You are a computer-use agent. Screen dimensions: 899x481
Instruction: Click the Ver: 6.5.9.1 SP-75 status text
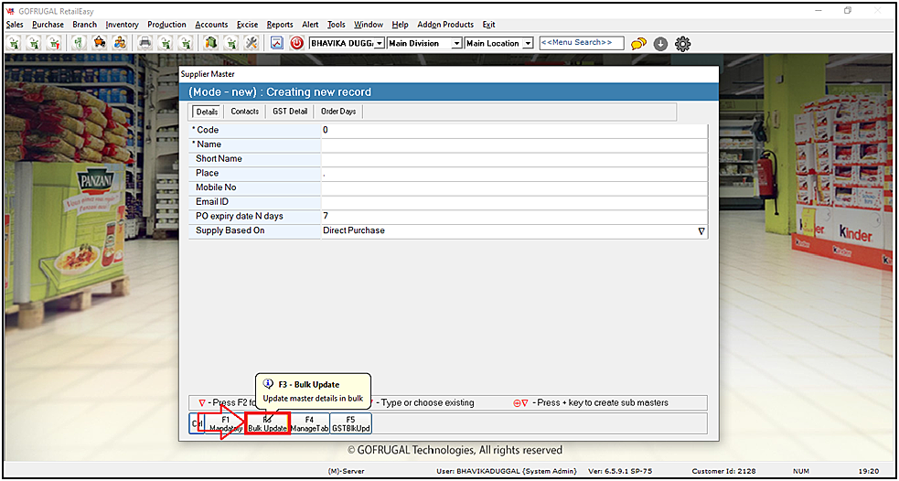[622, 471]
